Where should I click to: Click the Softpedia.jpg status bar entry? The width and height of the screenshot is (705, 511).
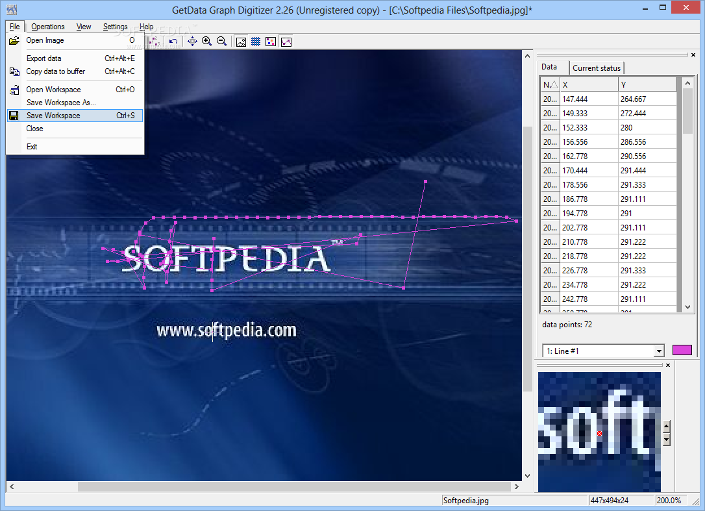pos(515,500)
